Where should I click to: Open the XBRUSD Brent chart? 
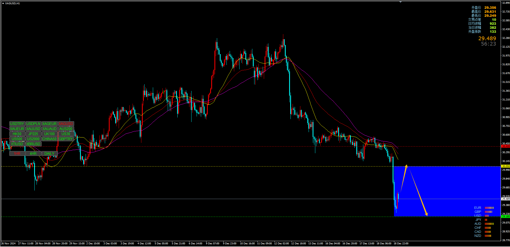pos(33,144)
